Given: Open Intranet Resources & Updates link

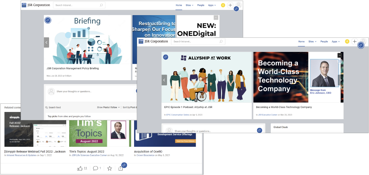Looking at the screenshot, I should 22,155.
